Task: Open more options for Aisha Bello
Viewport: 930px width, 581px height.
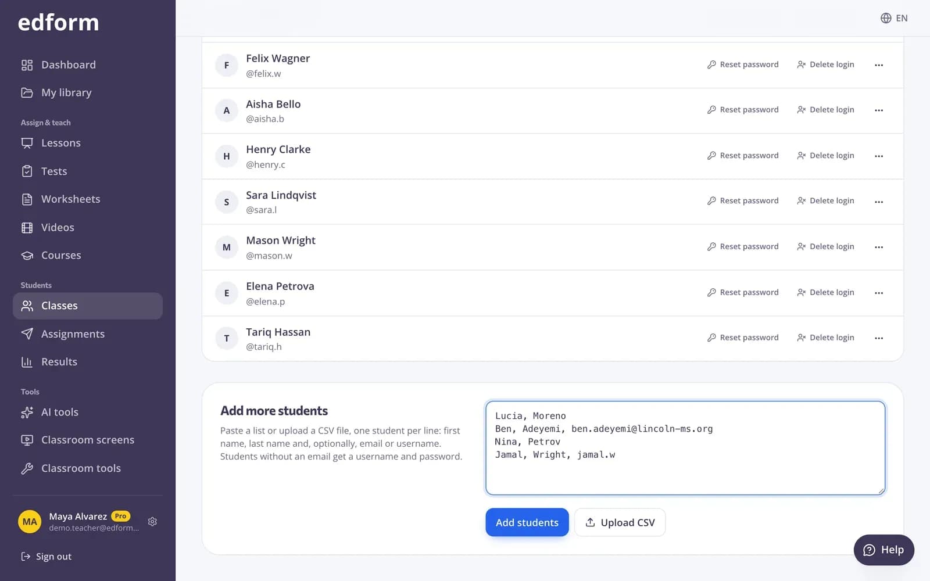Action: click(x=879, y=110)
